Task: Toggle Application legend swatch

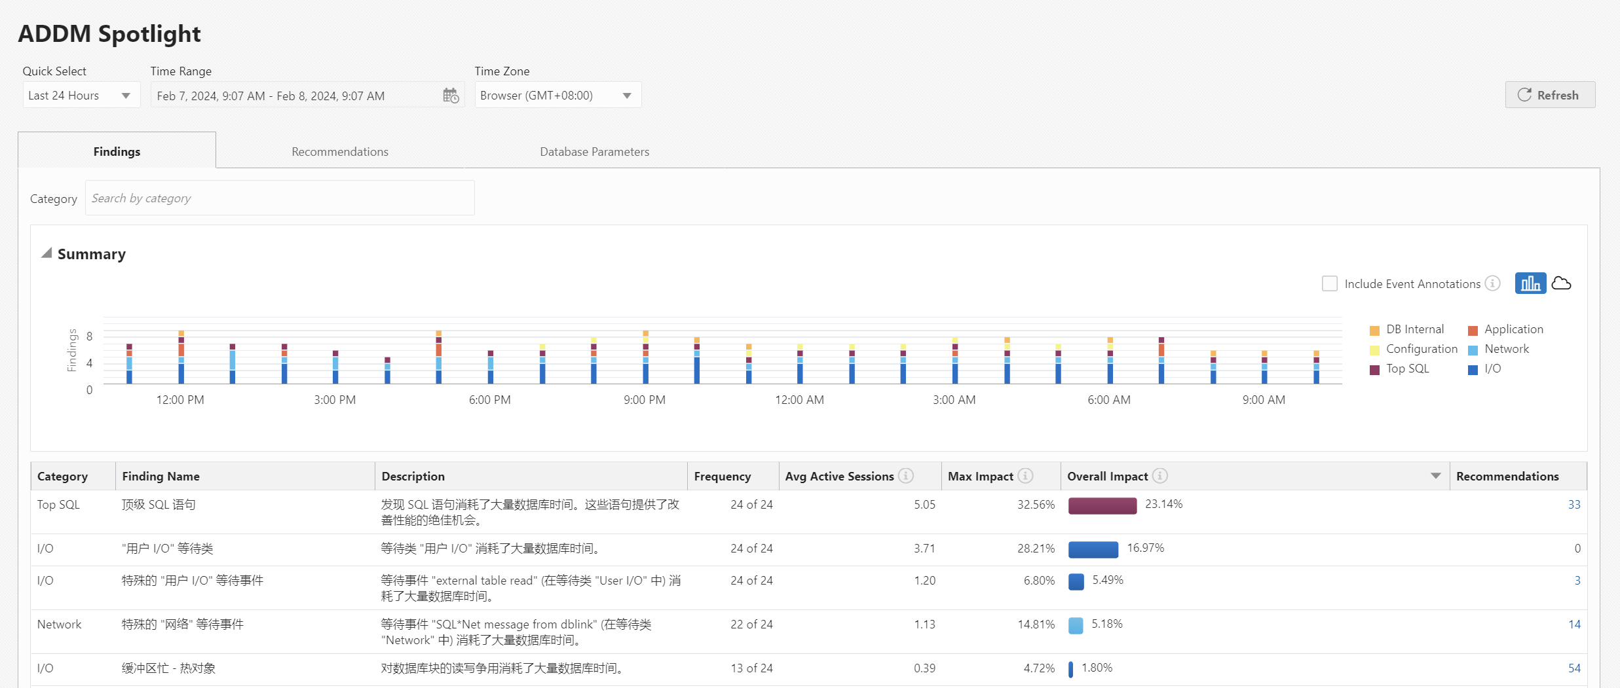Action: pos(1473,330)
